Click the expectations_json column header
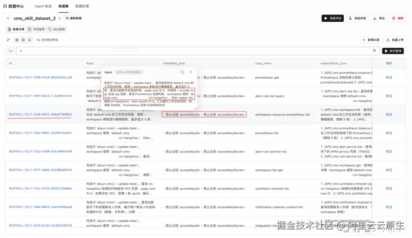412x238 pixels. pos(333,63)
